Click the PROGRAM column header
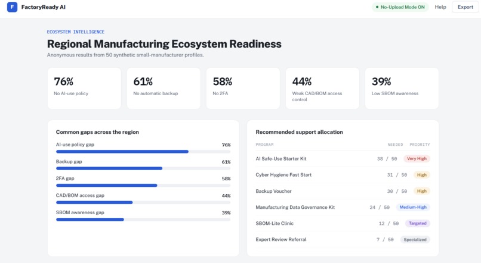 point(264,145)
